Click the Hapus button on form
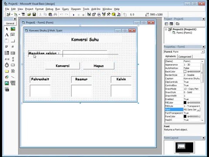This screenshot has height=157, width=209. click(x=99, y=66)
